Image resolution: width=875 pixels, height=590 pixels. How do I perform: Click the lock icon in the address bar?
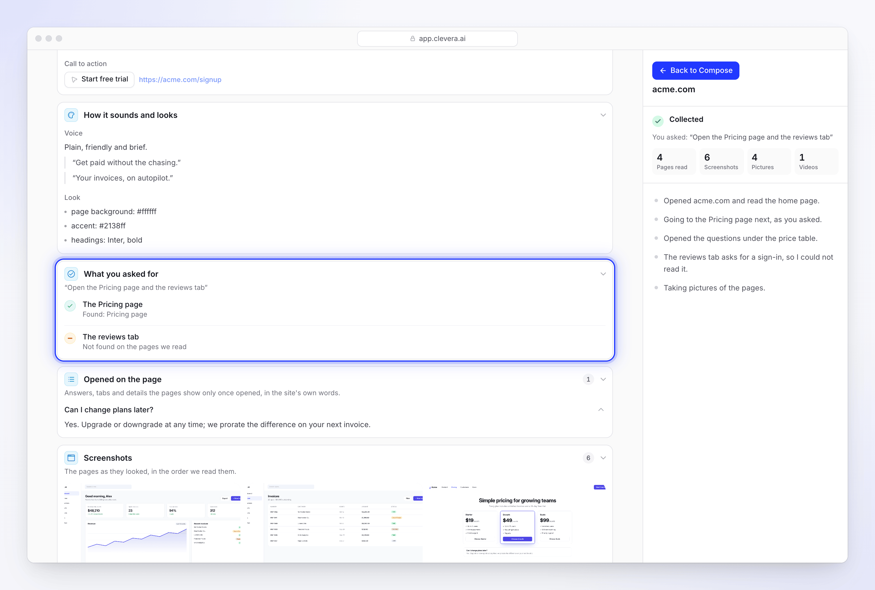pyautogui.click(x=413, y=38)
